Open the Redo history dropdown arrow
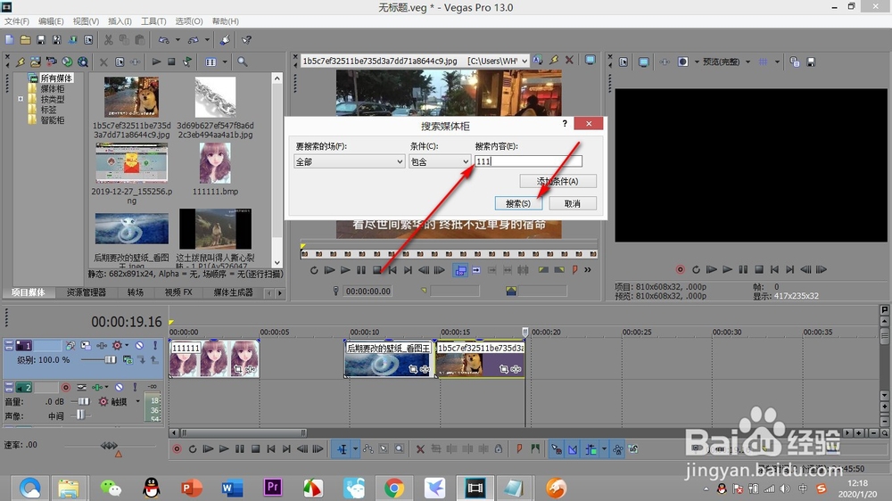The width and height of the screenshot is (892, 501). point(207,40)
